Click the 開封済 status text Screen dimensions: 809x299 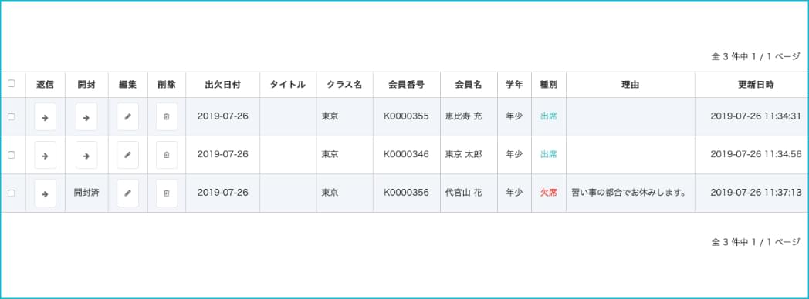click(86, 193)
